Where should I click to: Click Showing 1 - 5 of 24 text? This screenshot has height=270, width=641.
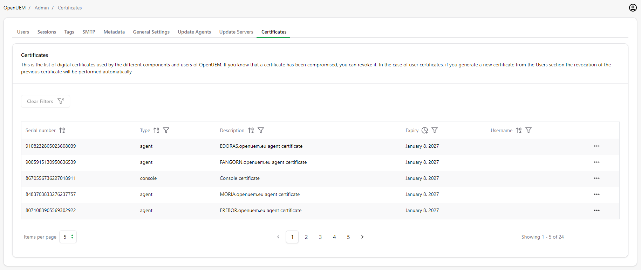pos(543,237)
